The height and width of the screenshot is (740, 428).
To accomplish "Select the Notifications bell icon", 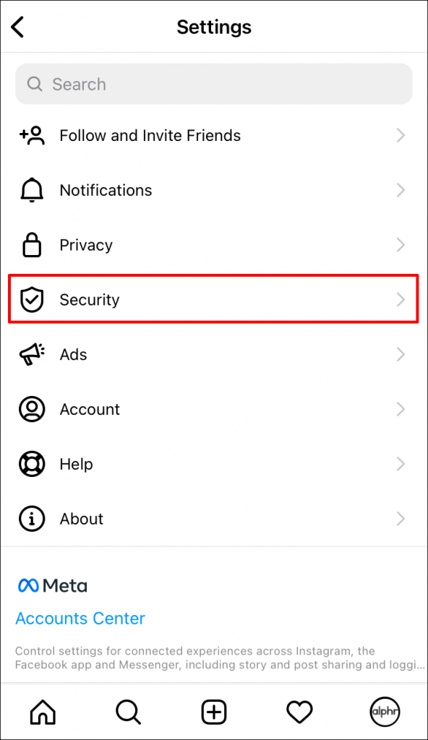I will [32, 190].
